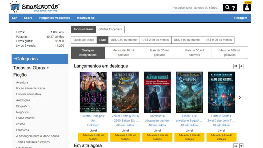
Task: Open Völker Fantasy book cover
Action: coord(125,92)
